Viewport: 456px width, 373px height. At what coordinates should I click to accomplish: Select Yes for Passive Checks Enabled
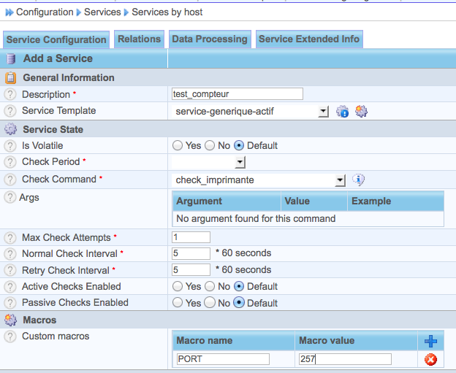tap(178, 303)
